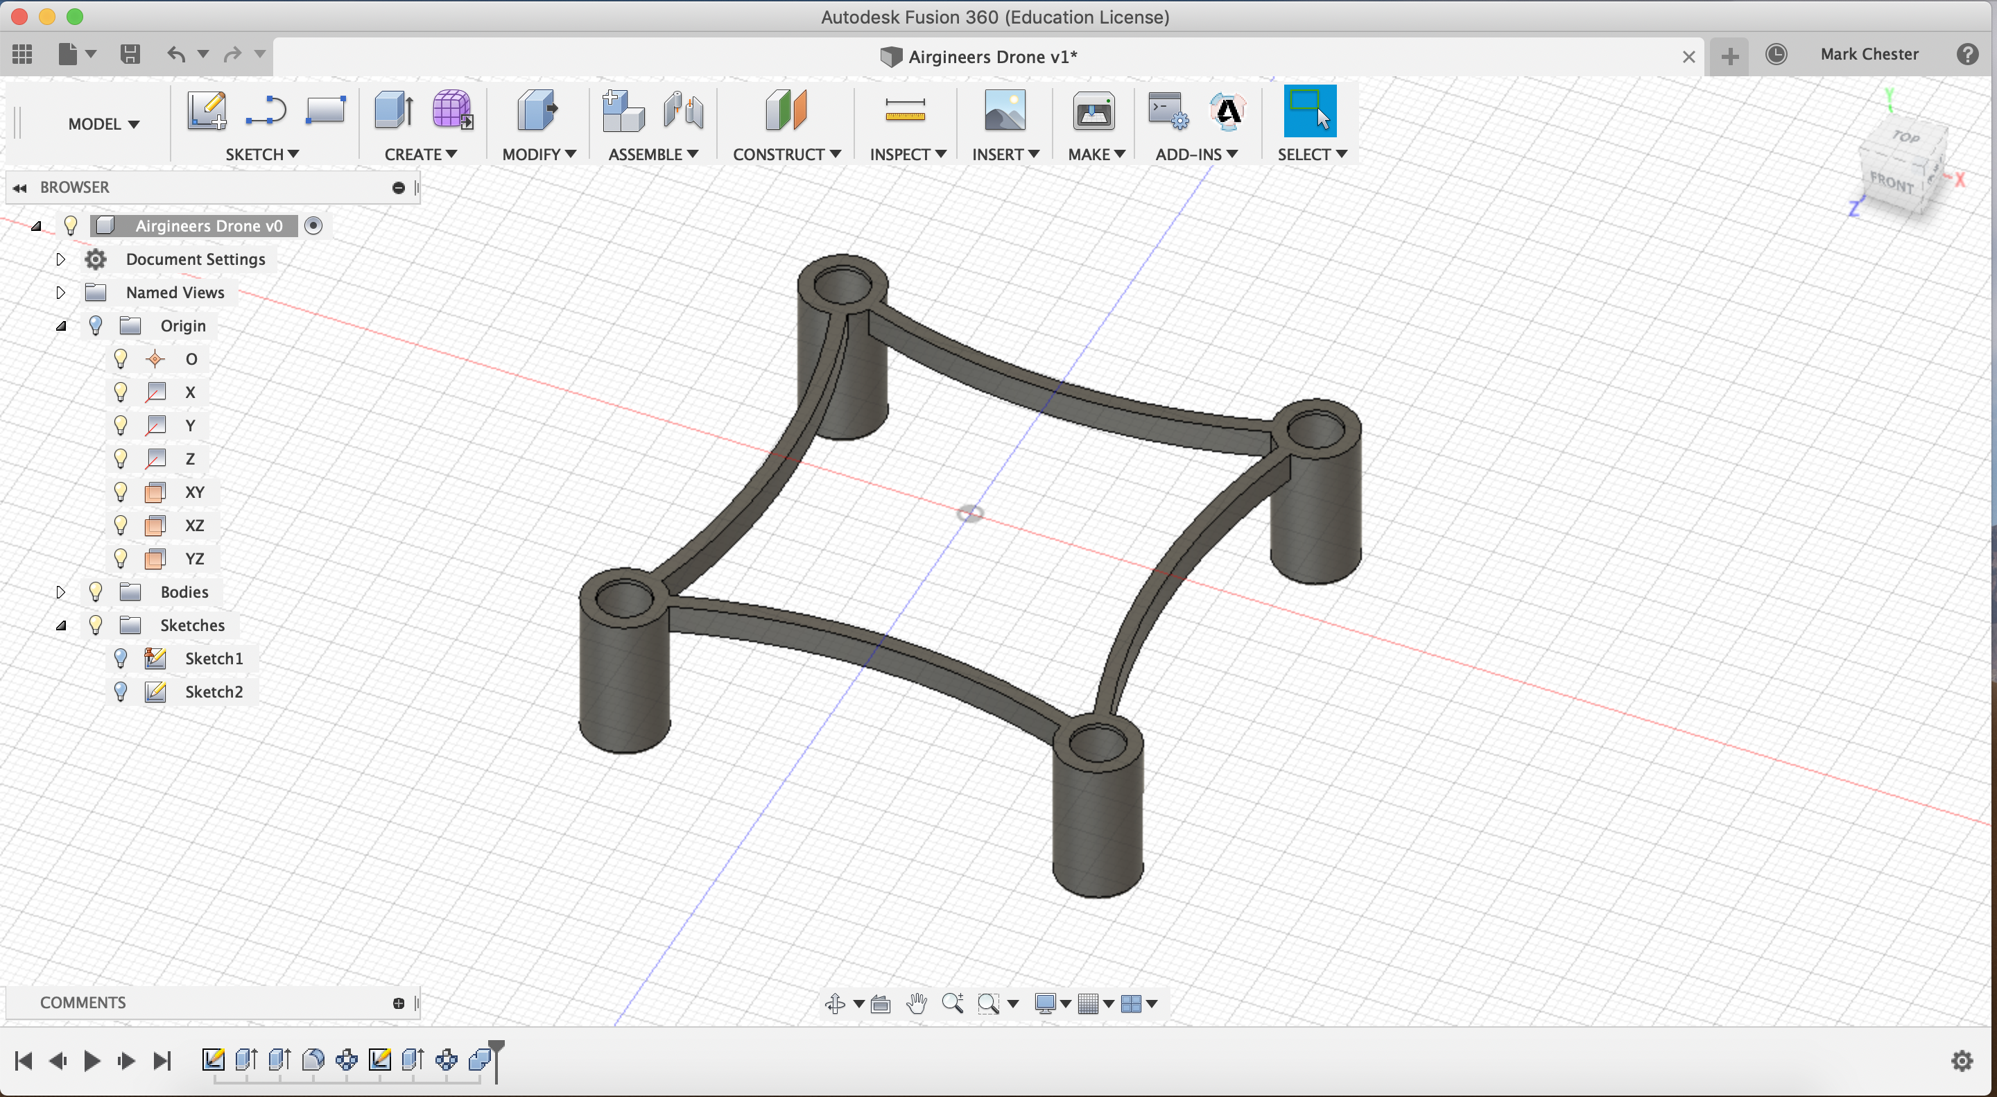Select Sketch1 in the browser tree
The width and height of the screenshot is (1997, 1097).
click(x=214, y=658)
